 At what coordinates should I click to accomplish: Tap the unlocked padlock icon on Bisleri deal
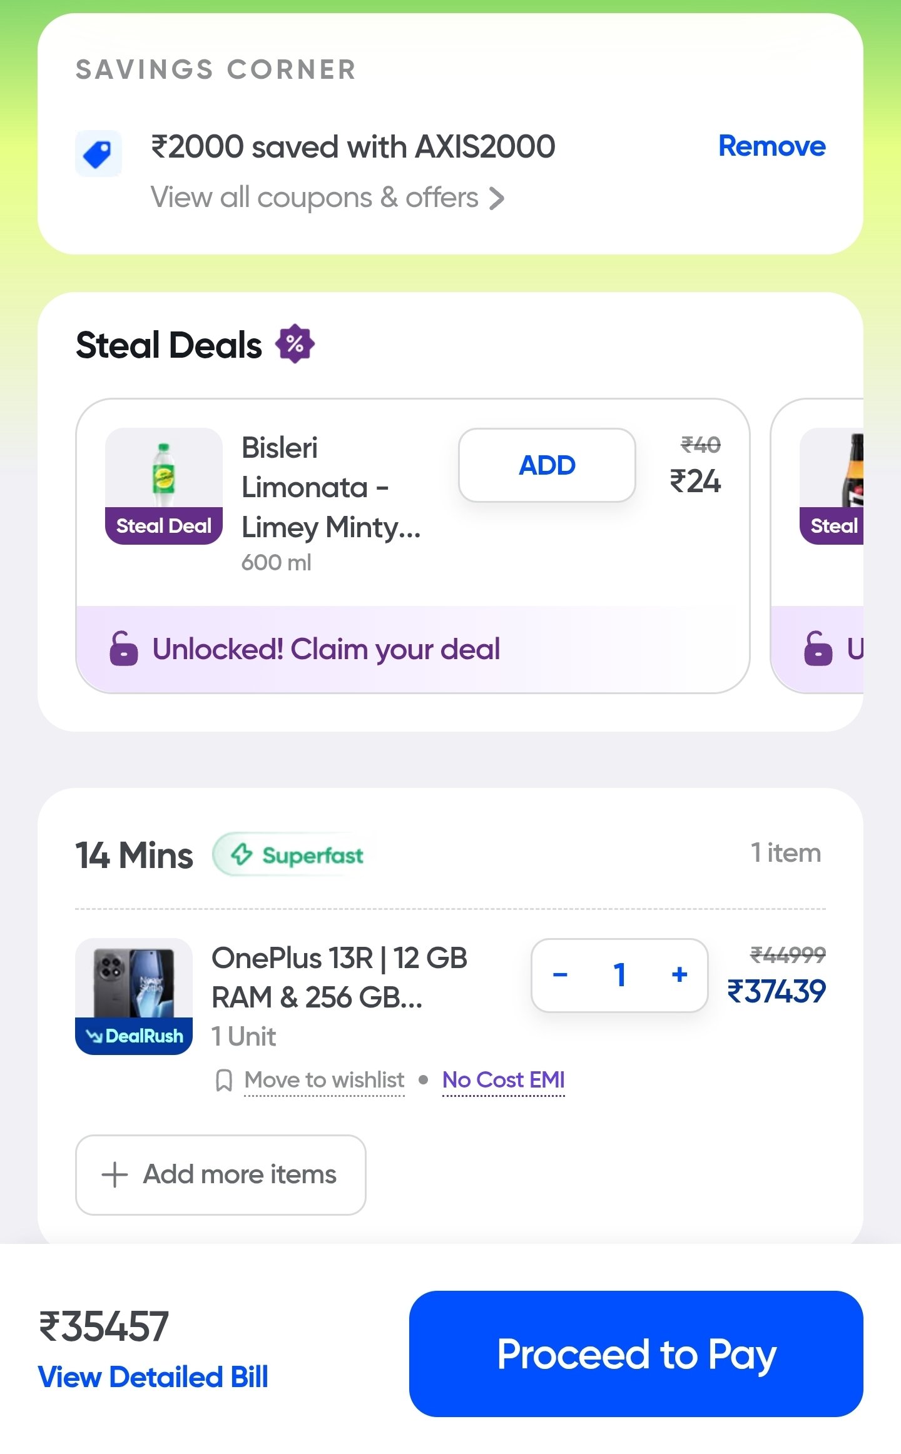click(x=123, y=649)
